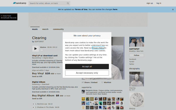
Task: Go back via 'more from Arrowhawk Records'
Action: (9, 17)
